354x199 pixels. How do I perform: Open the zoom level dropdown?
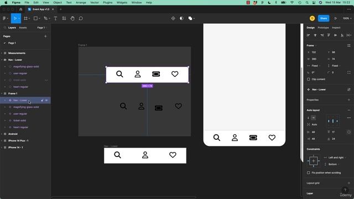point(347,18)
